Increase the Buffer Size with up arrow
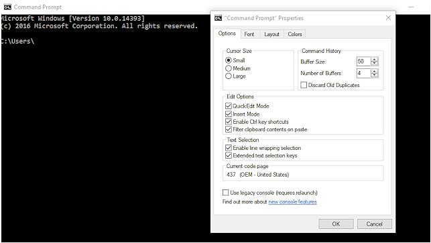 pos(375,60)
